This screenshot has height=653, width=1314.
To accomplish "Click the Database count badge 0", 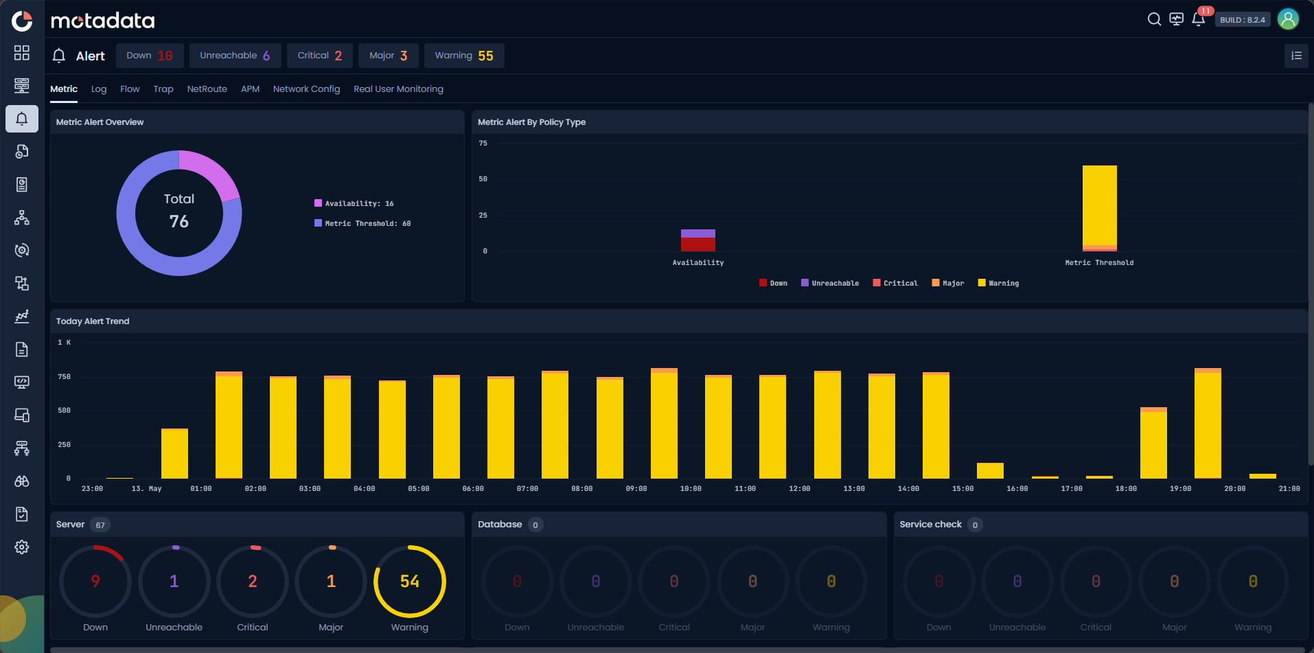I will (x=535, y=525).
